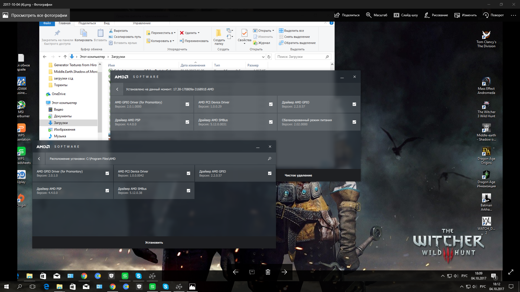The image size is (520, 292).
Task: Start the Slideshow from toolbar
Action: coord(396,15)
